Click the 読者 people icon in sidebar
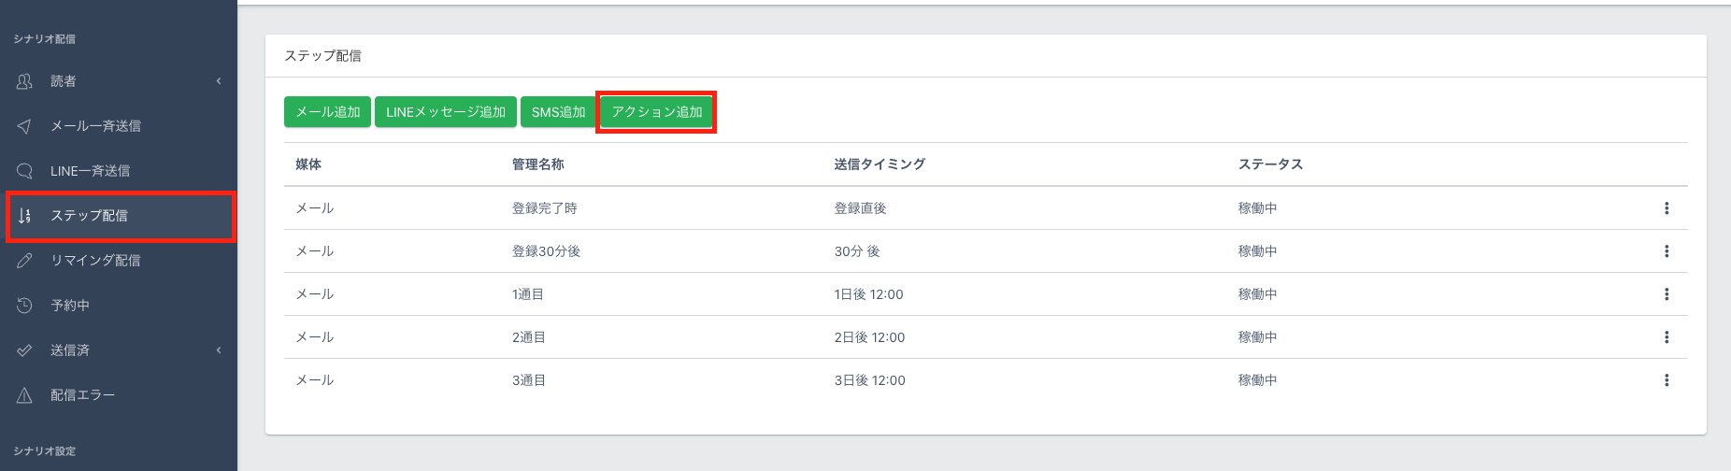Screen dimensions: 1731x471 25,81
